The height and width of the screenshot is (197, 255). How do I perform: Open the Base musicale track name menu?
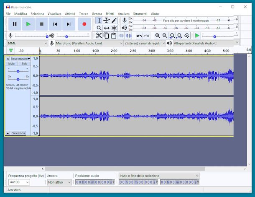20,59
